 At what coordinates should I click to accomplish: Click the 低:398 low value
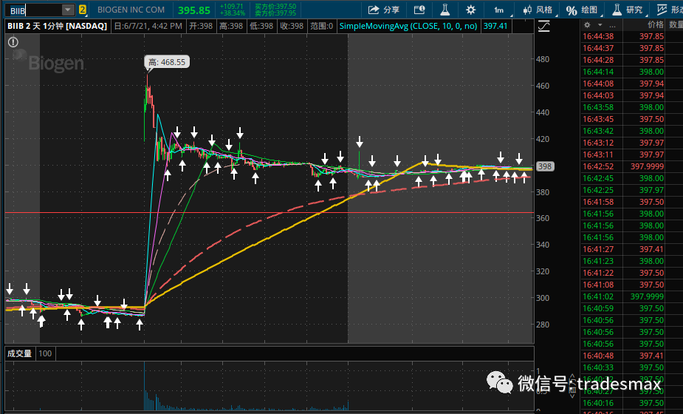pyautogui.click(x=261, y=26)
